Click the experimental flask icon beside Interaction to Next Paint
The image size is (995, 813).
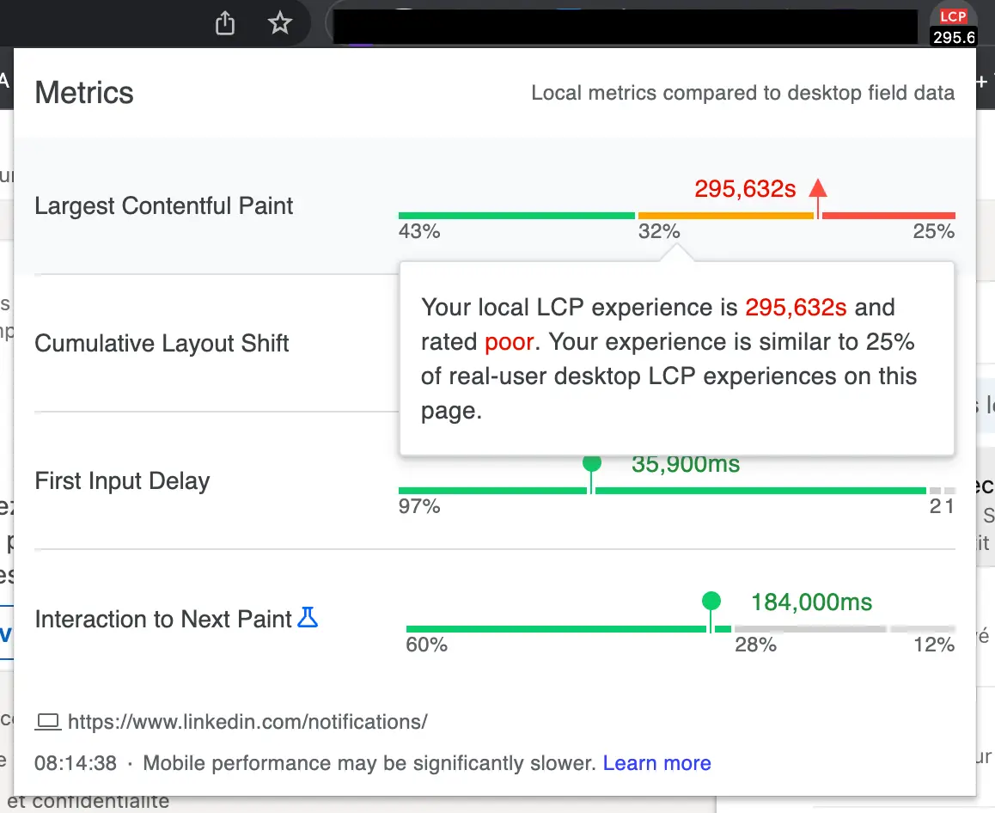308,617
